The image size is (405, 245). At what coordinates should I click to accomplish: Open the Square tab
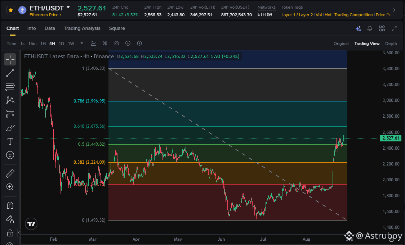point(117,28)
